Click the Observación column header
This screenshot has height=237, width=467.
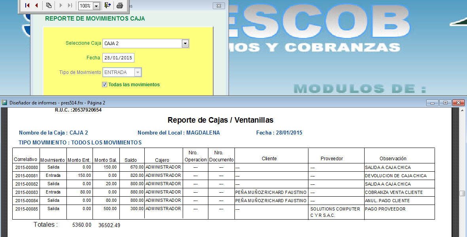[x=393, y=159]
